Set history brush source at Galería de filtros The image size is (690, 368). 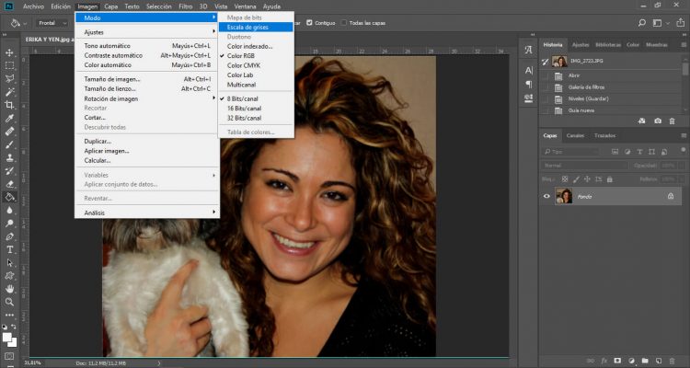tap(546, 87)
